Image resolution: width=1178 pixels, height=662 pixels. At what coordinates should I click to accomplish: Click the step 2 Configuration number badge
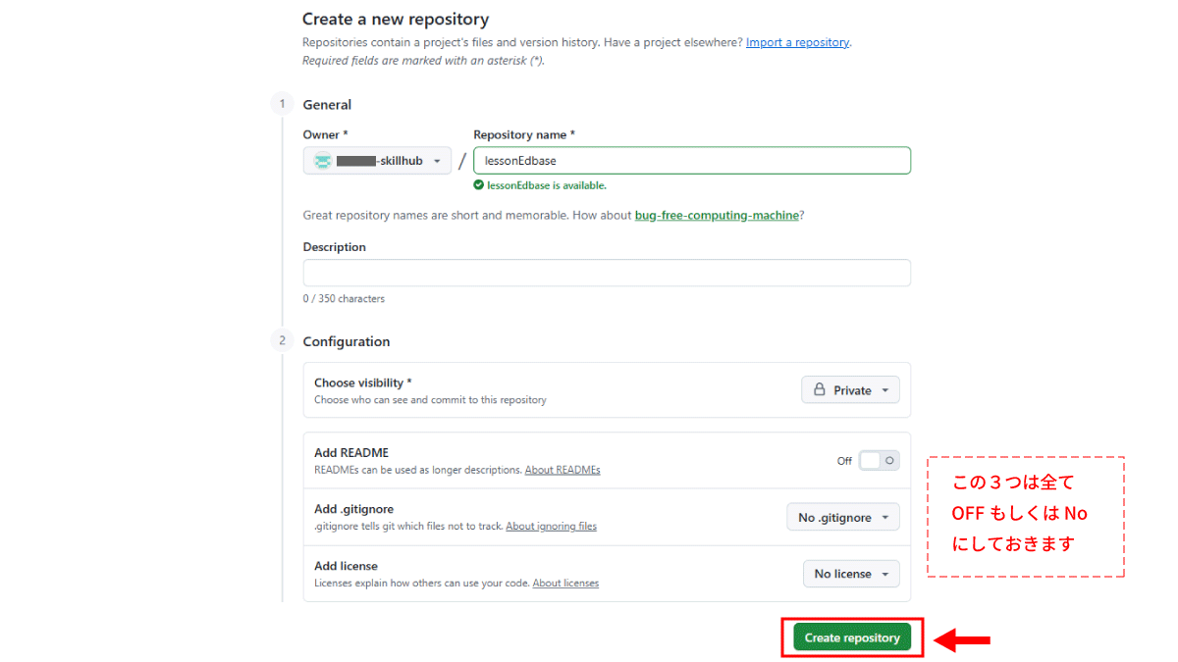click(x=282, y=340)
